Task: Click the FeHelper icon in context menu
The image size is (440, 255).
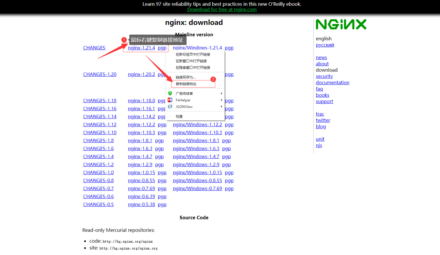Action: (170, 100)
